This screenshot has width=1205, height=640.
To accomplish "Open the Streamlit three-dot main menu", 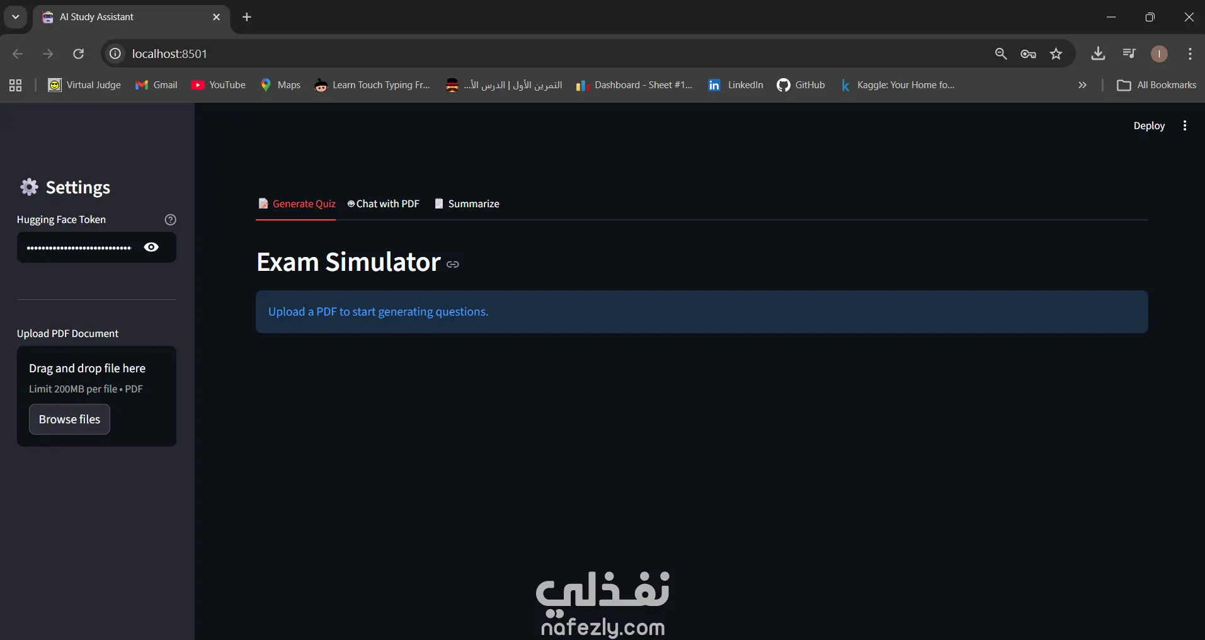I will 1185,125.
